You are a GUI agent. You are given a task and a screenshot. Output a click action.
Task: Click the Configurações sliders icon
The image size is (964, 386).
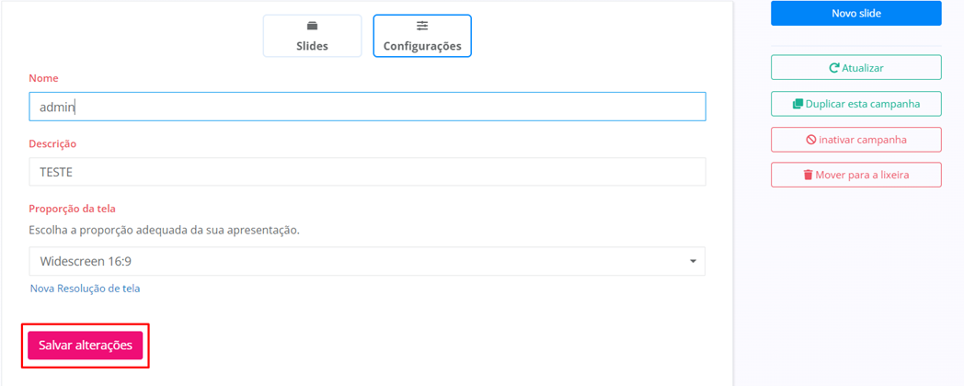(x=422, y=26)
